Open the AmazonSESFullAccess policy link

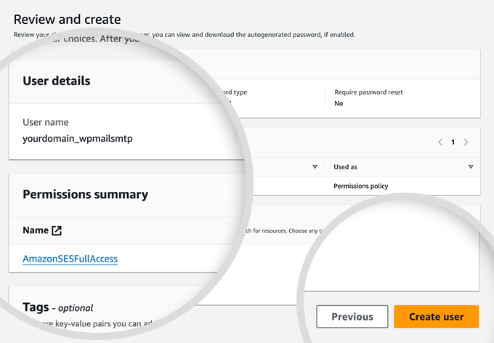point(70,259)
